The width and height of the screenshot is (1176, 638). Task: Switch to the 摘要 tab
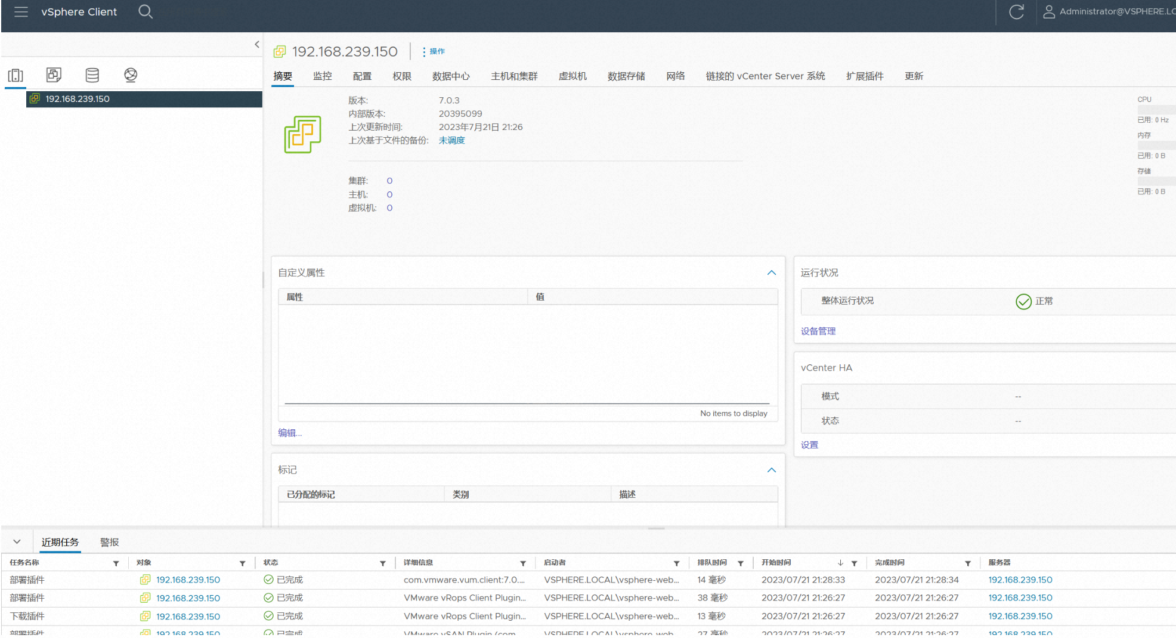(283, 76)
